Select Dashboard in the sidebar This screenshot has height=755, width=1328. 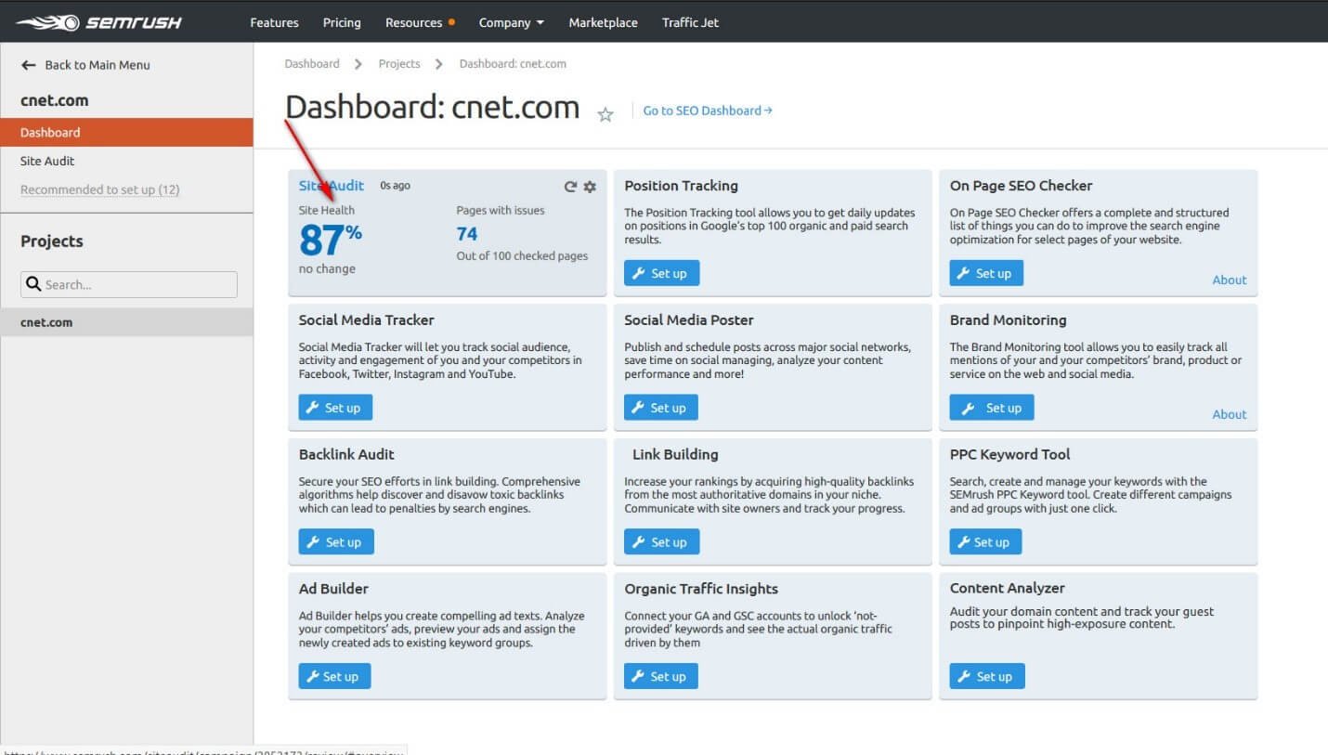(x=126, y=132)
